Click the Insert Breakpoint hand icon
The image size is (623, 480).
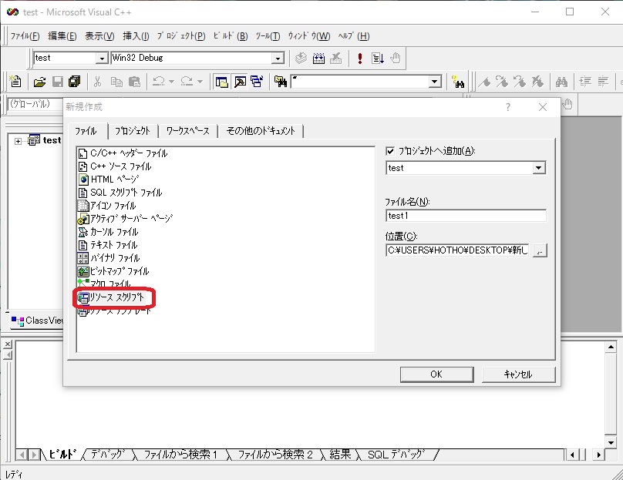coord(396,59)
